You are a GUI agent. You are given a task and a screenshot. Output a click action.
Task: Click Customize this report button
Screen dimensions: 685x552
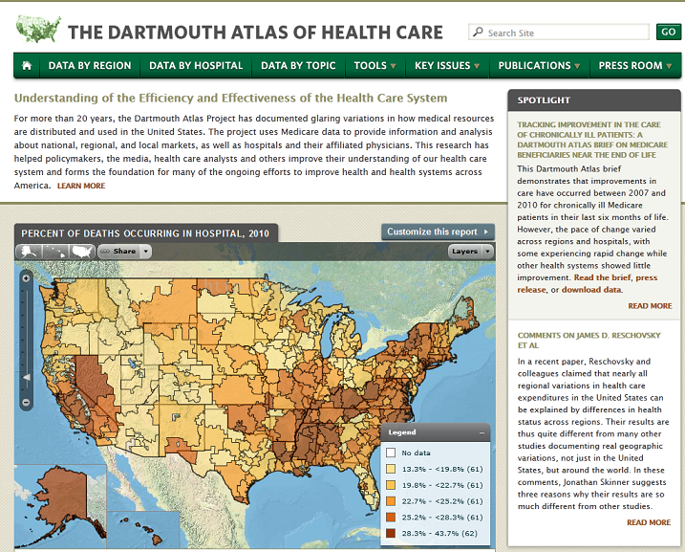(438, 232)
